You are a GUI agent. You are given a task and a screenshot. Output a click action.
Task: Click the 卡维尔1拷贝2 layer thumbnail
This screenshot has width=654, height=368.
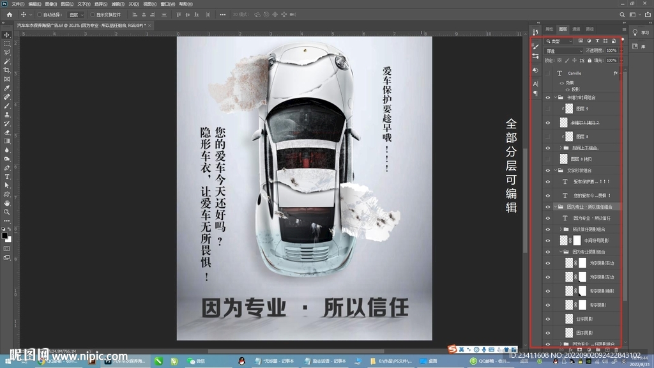click(x=563, y=122)
